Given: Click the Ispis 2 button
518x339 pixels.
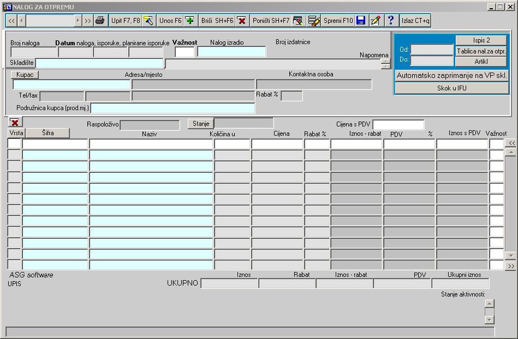Looking at the screenshot, I should coord(481,40).
